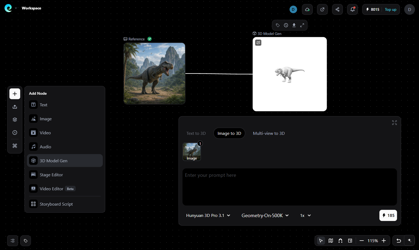Viewport: 419px width, 250px height.
Task: Add an Image node from the menu
Action: click(65, 119)
